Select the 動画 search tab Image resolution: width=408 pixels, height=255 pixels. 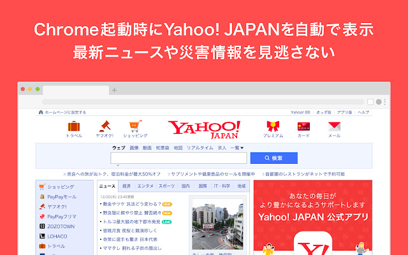(147, 148)
